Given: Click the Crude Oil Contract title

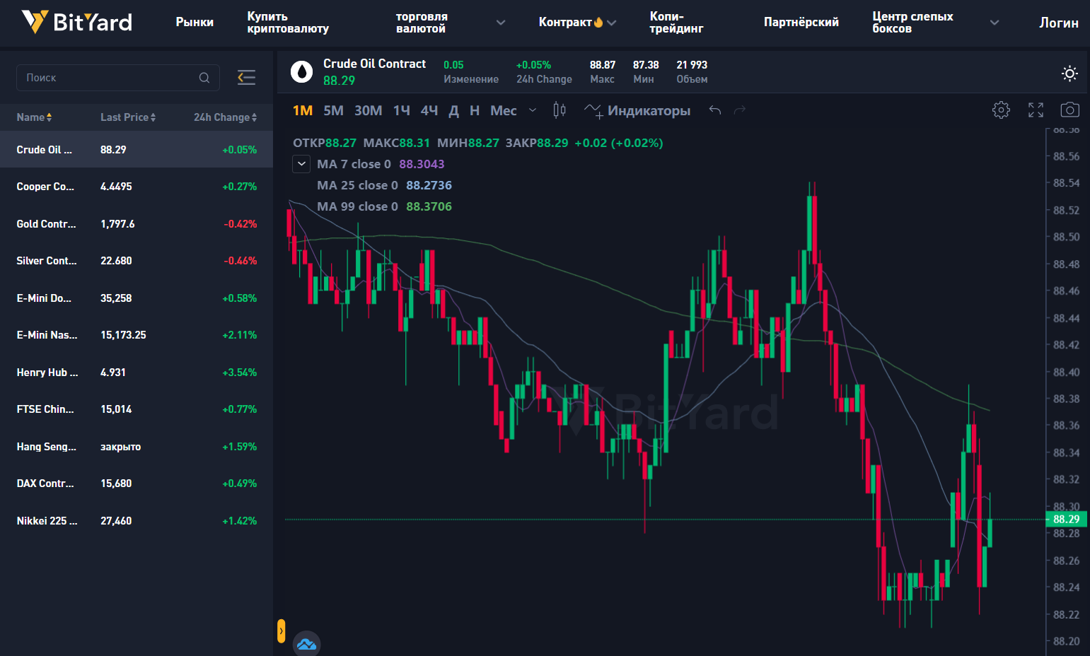Looking at the screenshot, I should coord(374,64).
